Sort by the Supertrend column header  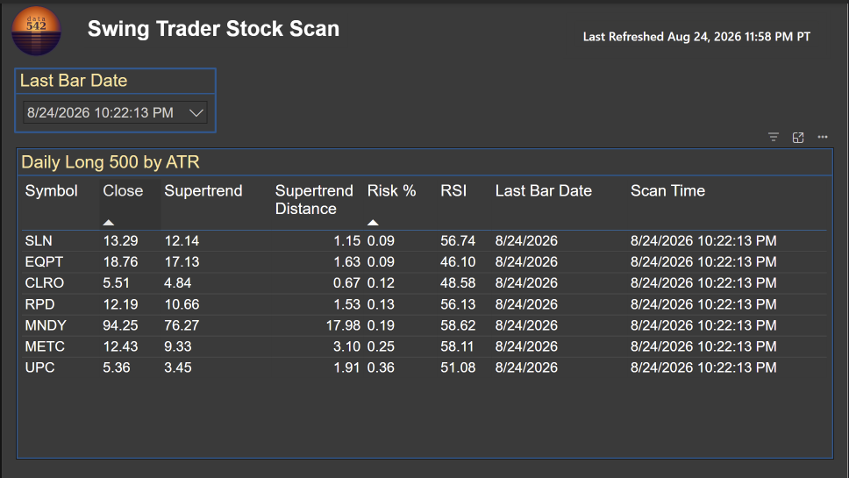[x=203, y=190]
